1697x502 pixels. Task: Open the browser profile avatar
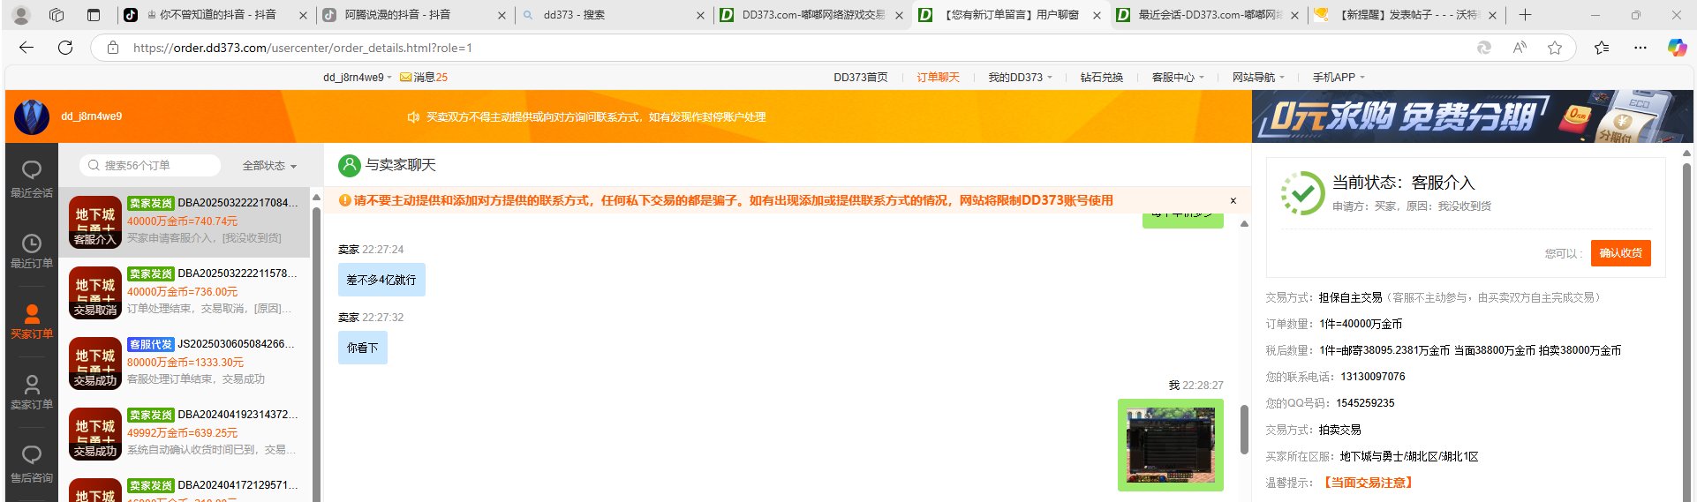click(x=21, y=15)
